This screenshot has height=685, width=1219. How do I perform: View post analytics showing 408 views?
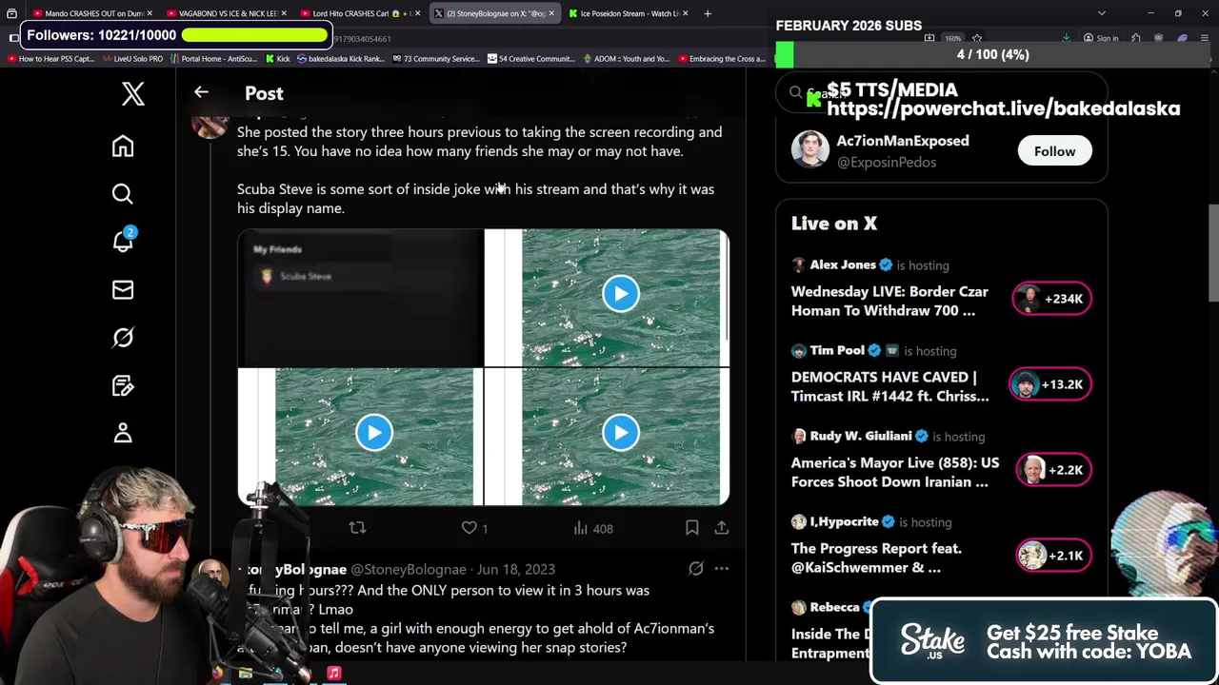[592, 528]
